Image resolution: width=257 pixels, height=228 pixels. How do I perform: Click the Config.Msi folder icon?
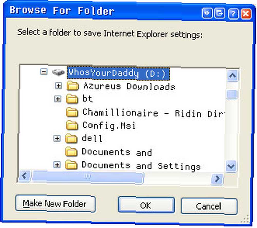72,125
